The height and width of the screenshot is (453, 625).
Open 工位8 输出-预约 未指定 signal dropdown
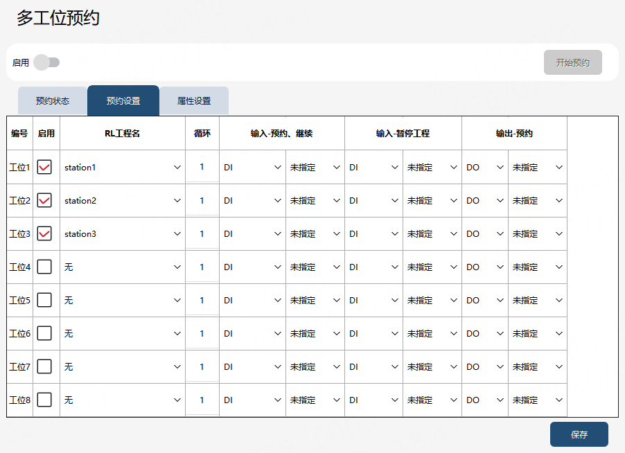point(537,400)
